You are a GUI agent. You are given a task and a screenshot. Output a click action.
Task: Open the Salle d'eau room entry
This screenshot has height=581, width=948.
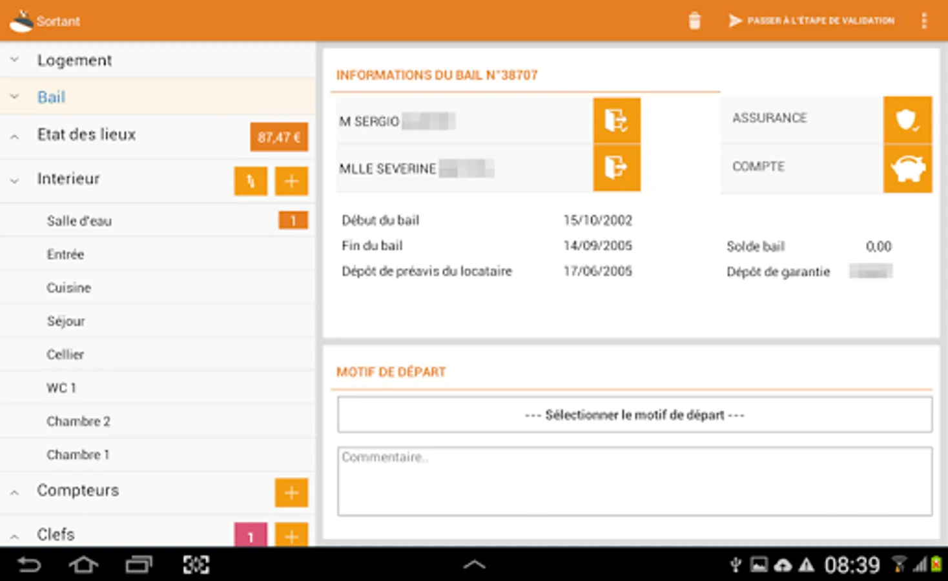(79, 220)
